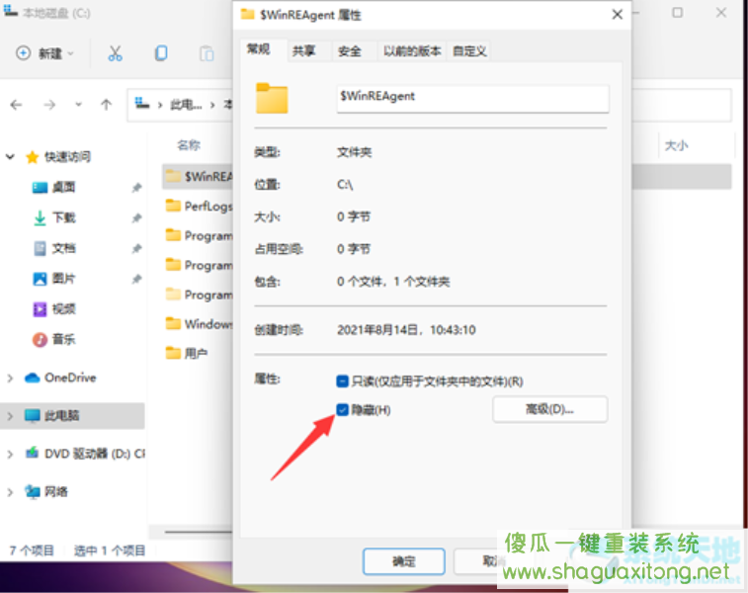
Task: Open Advanced (高级) attributes button
Action: 550,409
